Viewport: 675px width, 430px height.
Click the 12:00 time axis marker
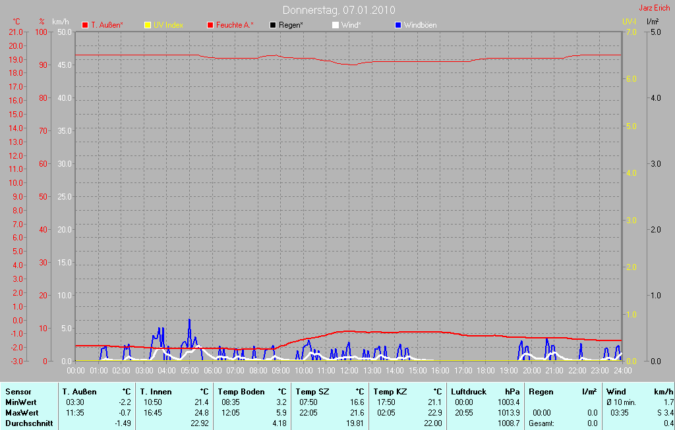coord(349,370)
